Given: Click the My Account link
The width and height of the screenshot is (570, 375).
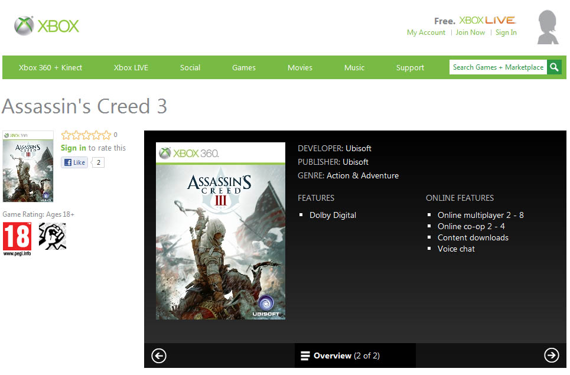Looking at the screenshot, I should point(426,32).
